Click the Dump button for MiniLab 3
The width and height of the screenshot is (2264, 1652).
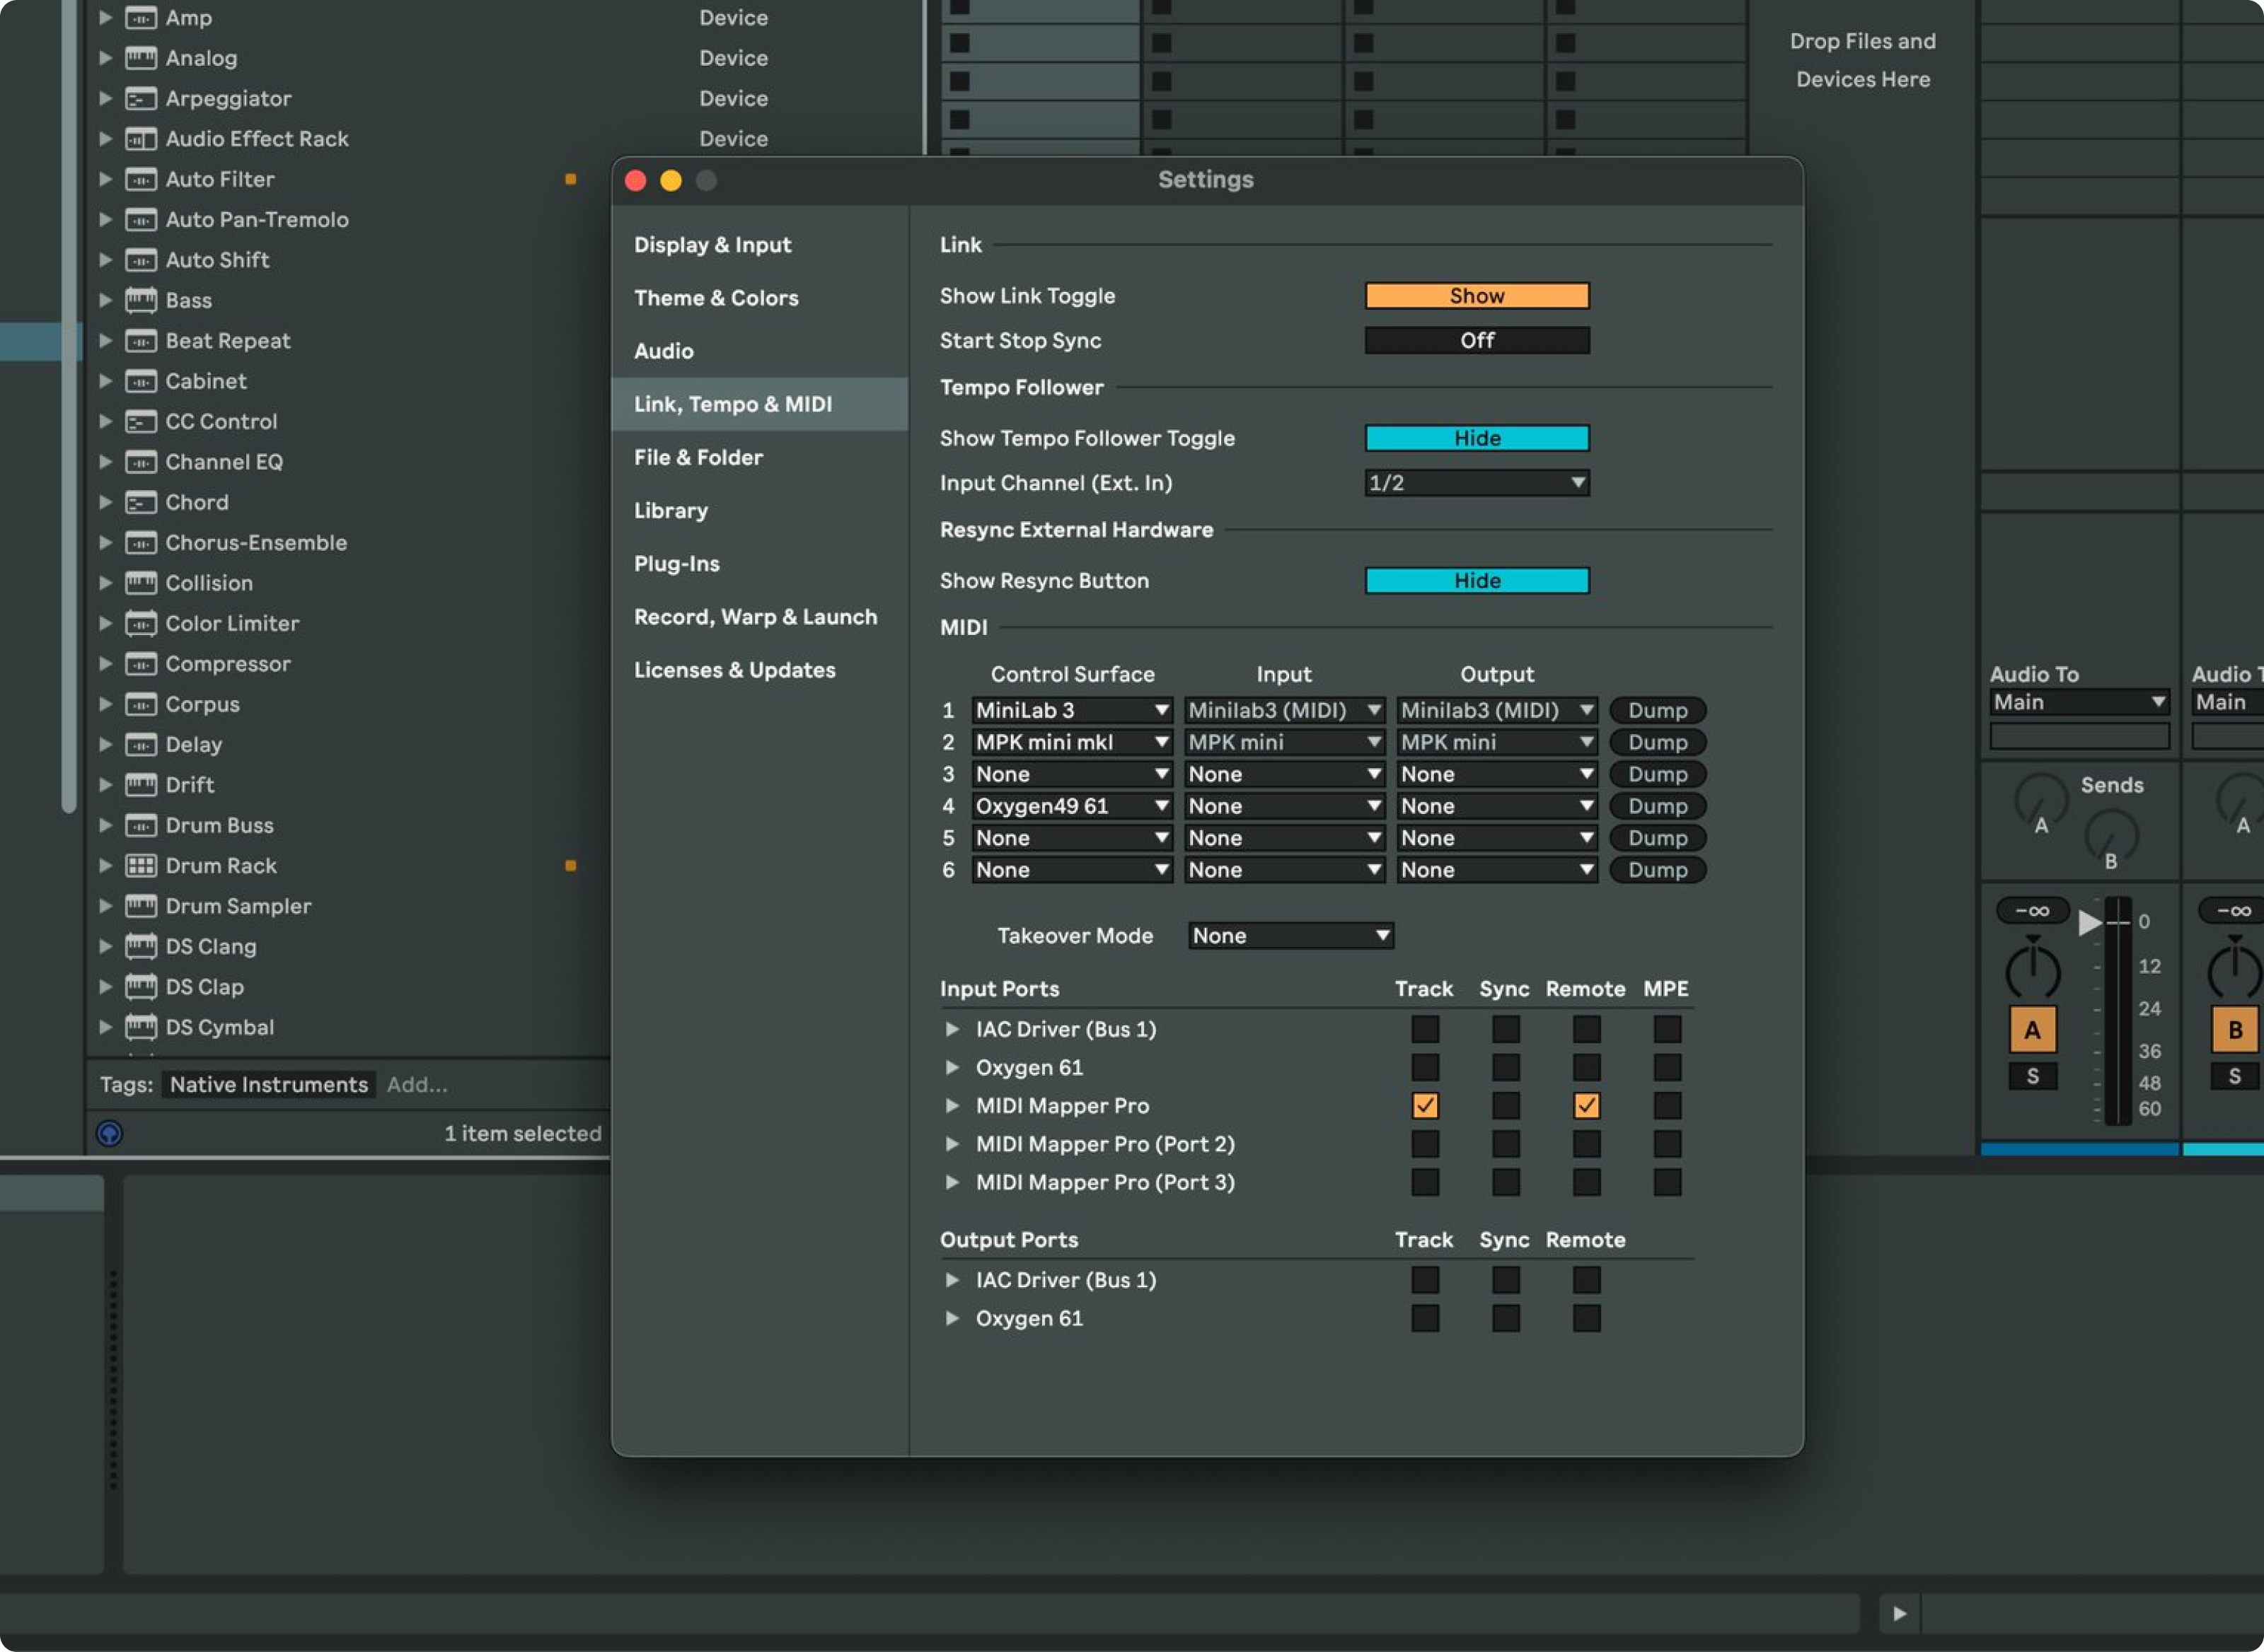(1657, 710)
